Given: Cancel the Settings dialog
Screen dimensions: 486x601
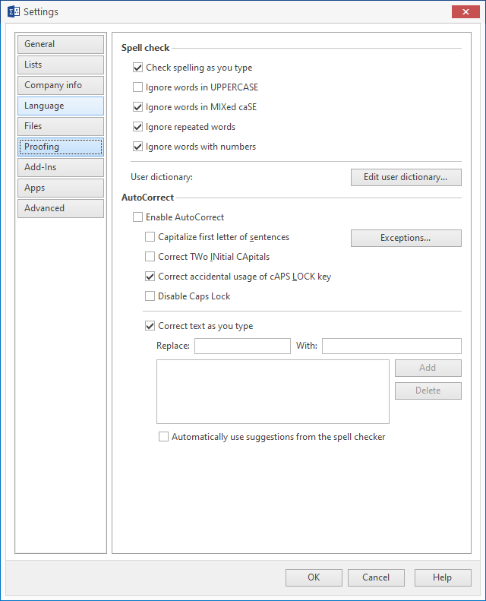Looking at the screenshot, I should tap(376, 577).
